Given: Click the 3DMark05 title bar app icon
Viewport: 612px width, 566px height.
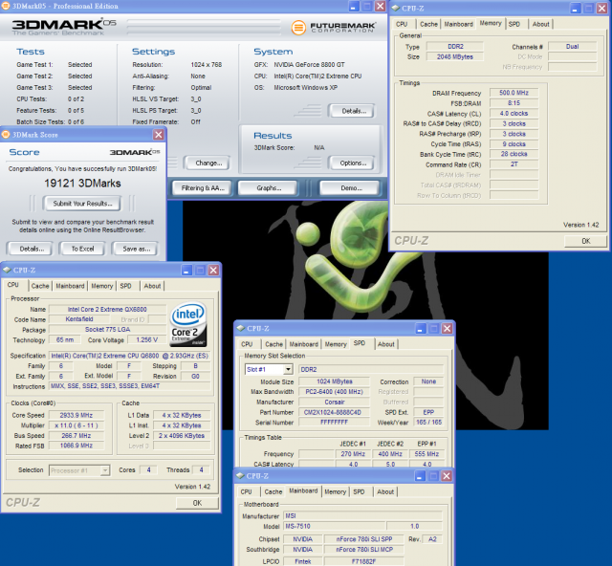Looking at the screenshot, I should [x=6, y=6].
